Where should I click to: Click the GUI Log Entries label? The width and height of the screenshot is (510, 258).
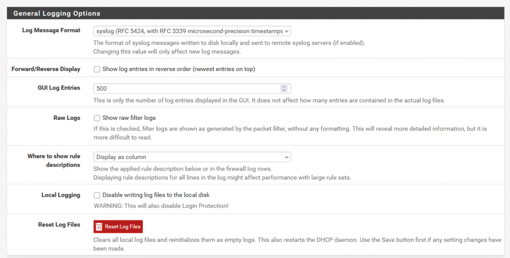[x=59, y=87]
